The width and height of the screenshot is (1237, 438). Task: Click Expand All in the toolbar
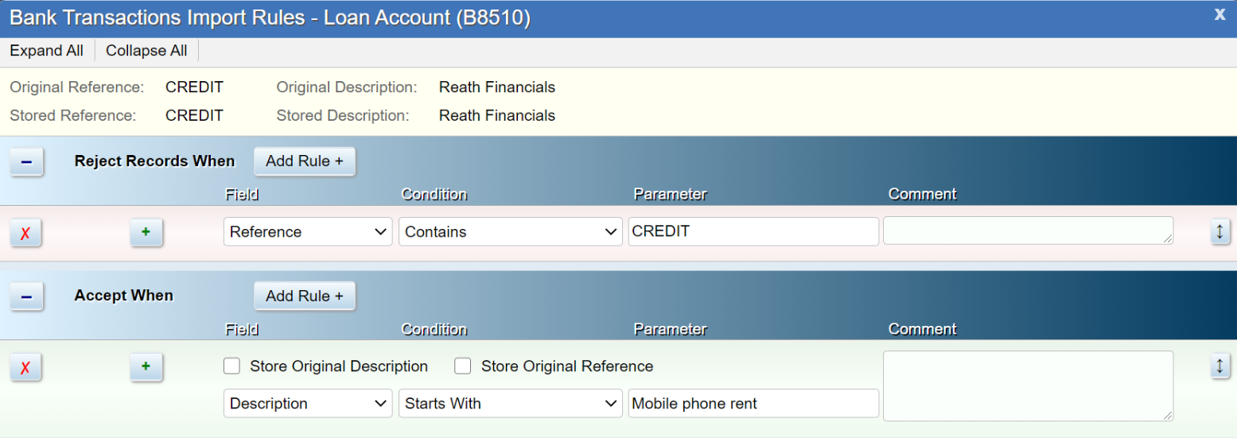[x=46, y=51]
